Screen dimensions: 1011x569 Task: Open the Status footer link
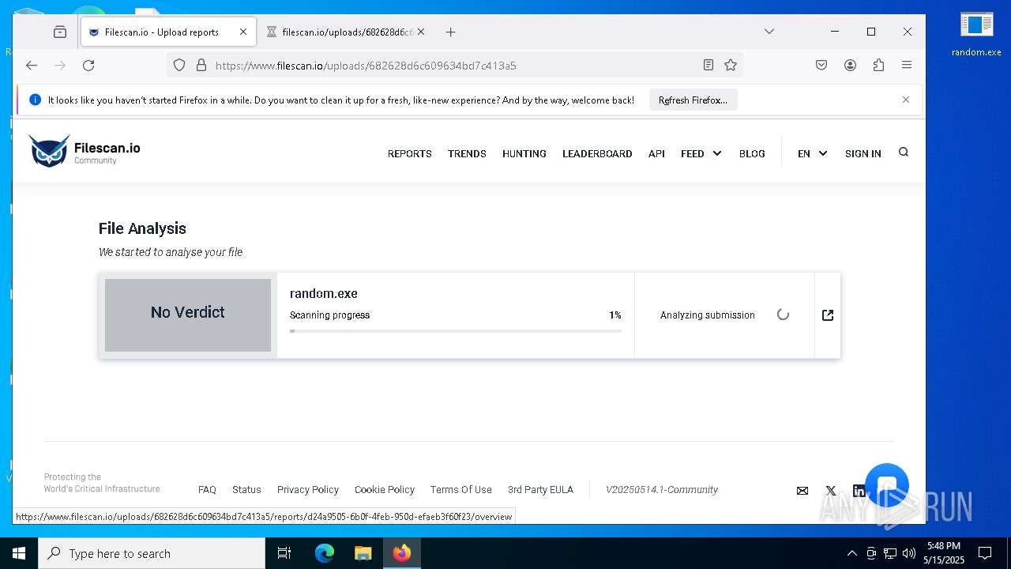pyautogui.click(x=246, y=490)
